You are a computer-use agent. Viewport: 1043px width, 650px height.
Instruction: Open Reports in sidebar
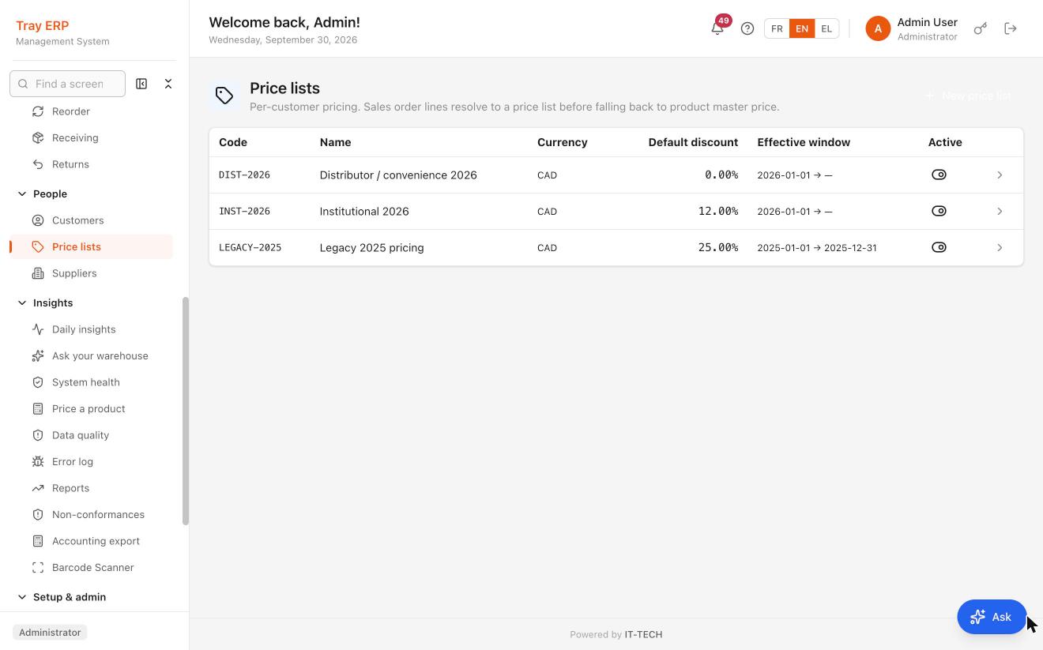(92, 488)
